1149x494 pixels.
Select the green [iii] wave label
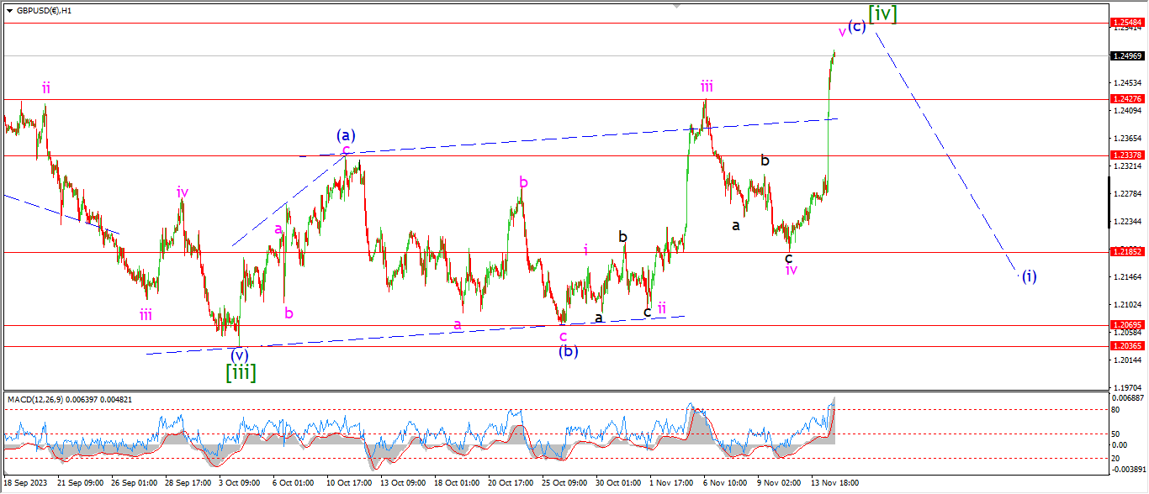pos(240,372)
